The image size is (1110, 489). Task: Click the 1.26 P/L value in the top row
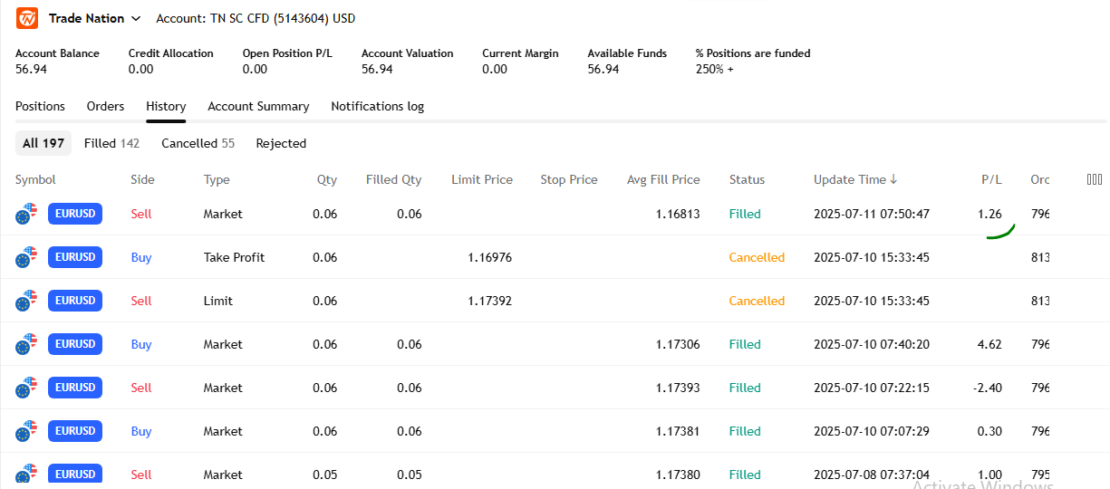[x=989, y=214]
